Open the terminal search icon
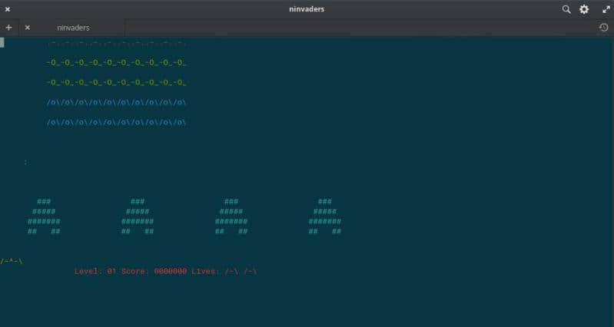614x327 pixels. (566, 9)
